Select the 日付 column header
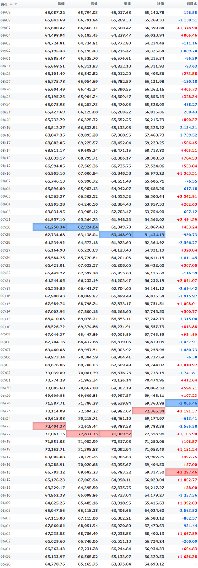Viewport: 198px width, 568px height. pos(4,4)
